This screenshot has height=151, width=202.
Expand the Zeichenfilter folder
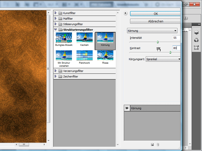pos(56,76)
